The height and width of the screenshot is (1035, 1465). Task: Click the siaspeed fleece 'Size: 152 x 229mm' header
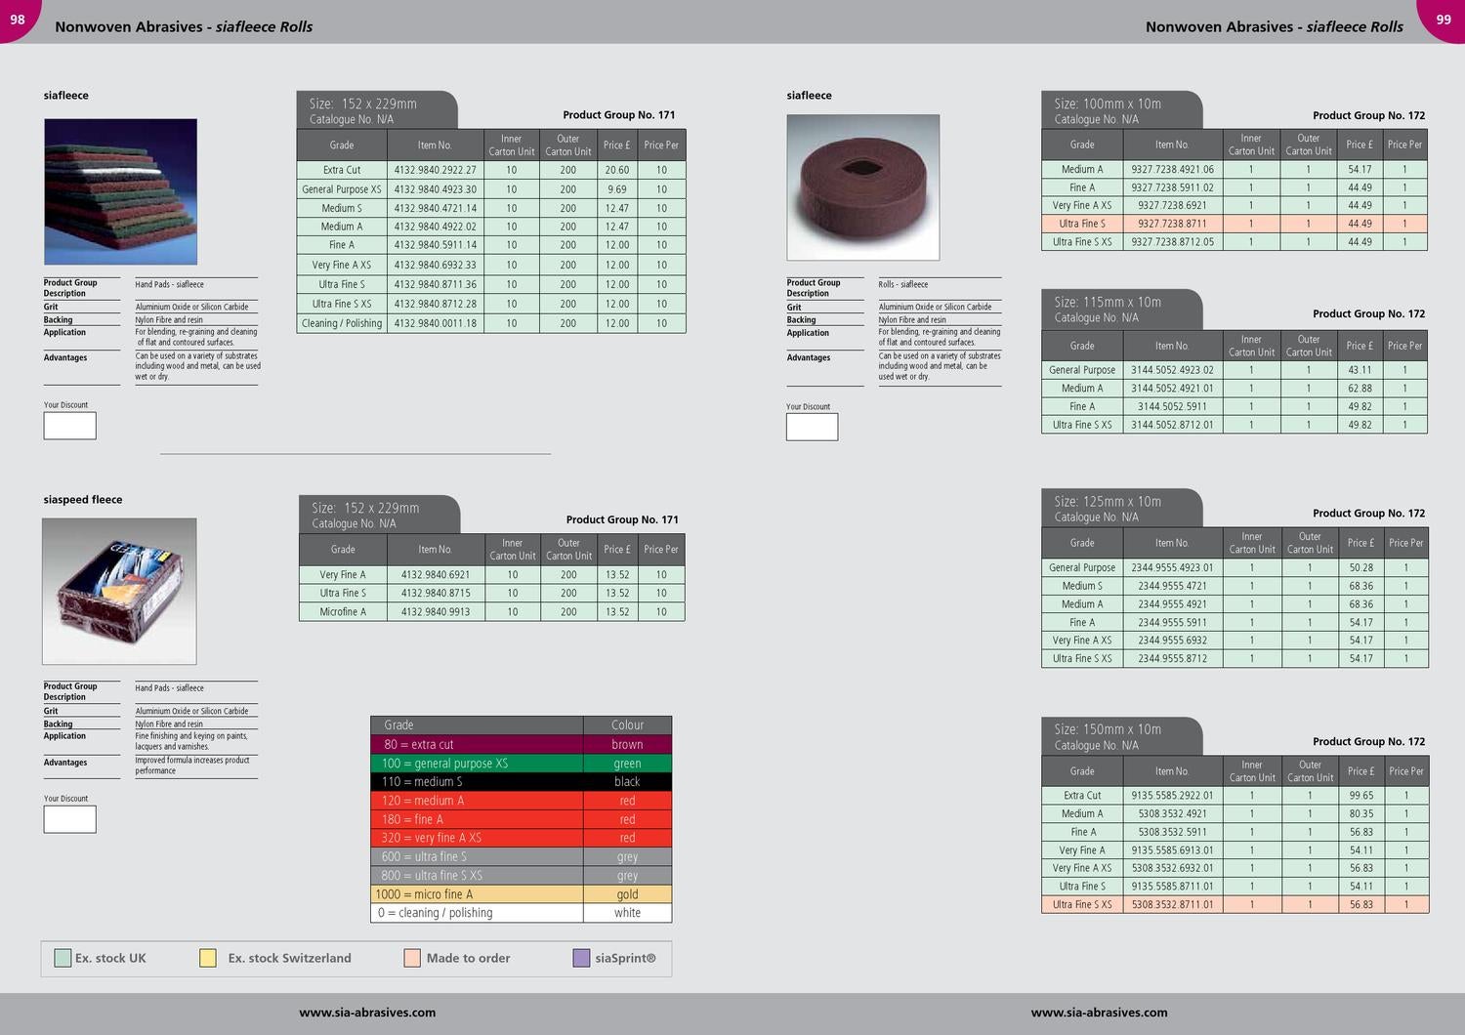[x=379, y=515]
